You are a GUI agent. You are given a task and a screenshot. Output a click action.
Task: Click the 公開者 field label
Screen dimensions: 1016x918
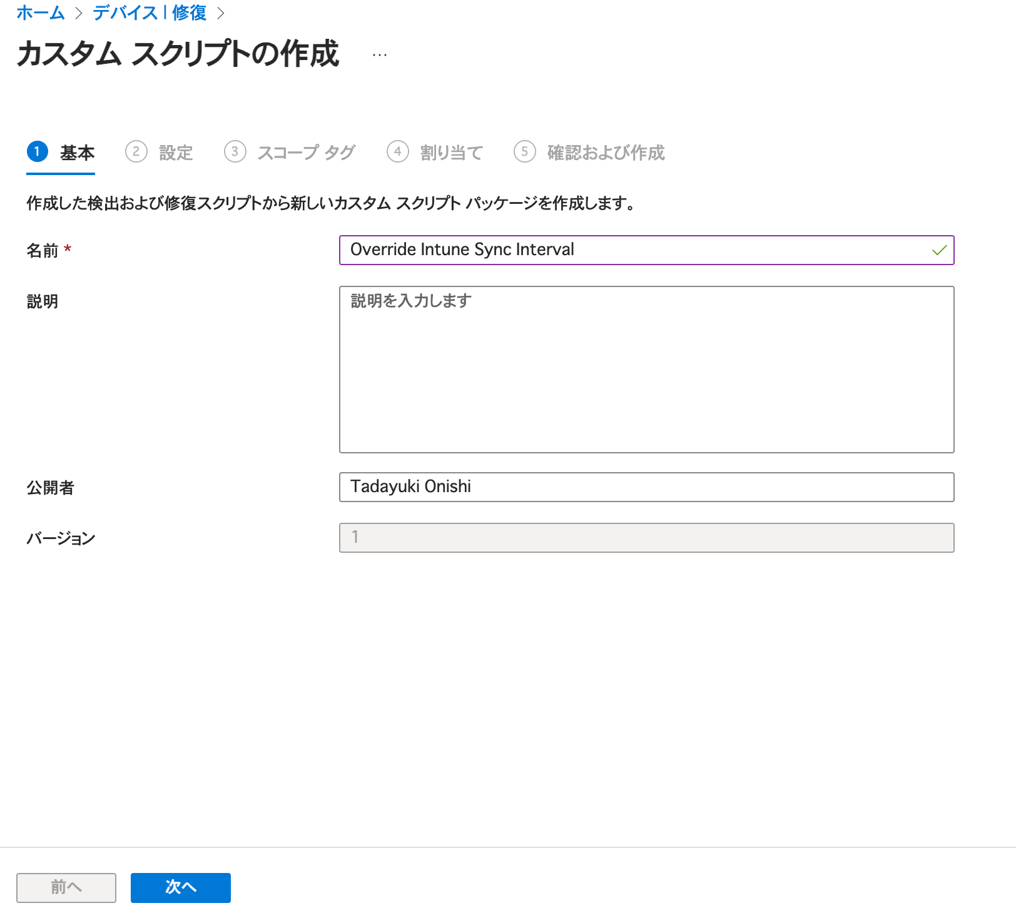(x=51, y=488)
